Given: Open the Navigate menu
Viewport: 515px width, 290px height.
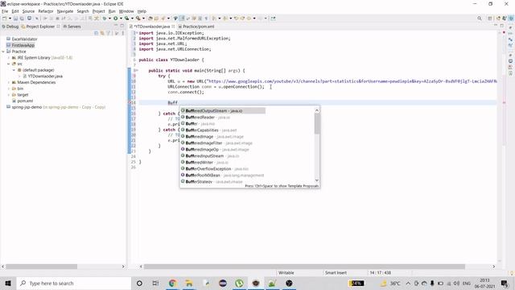Looking at the screenshot, I should point(65,11).
